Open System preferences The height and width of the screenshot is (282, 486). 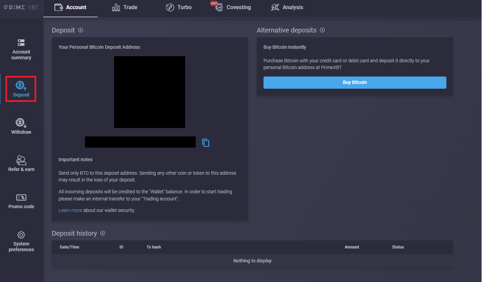point(21,241)
